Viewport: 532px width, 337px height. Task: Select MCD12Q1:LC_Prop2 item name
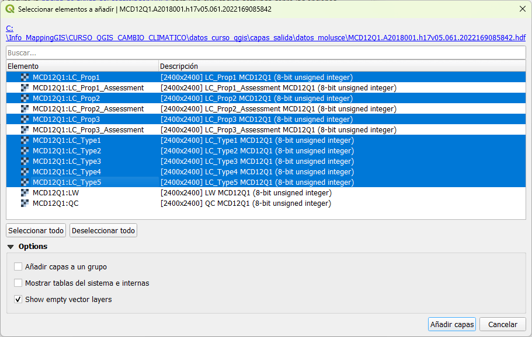[x=66, y=98]
